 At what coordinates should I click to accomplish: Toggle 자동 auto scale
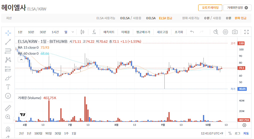[x=246, y=133]
